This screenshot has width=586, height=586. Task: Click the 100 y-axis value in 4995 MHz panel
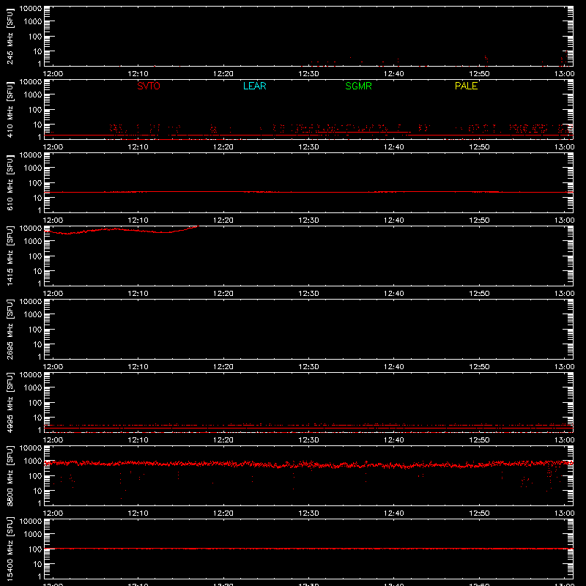pyautogui.click(x=35, y=403)
